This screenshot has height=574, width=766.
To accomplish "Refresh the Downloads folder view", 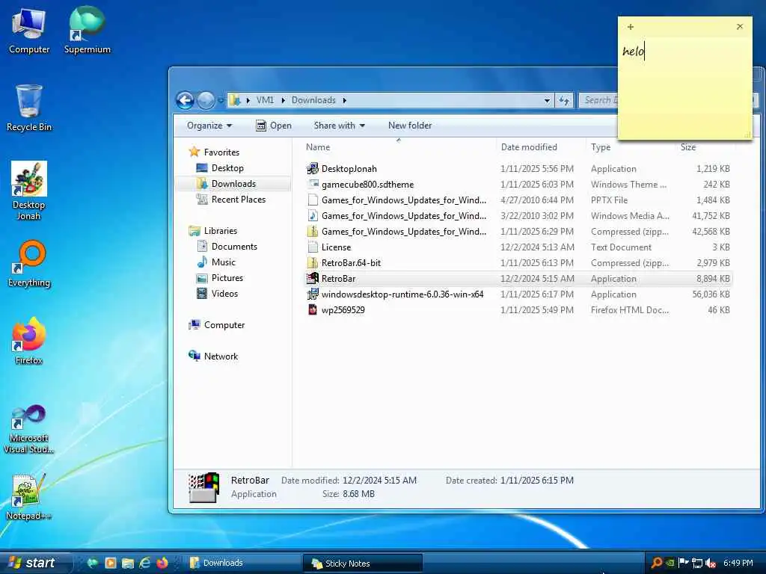I will click(564, 101).
